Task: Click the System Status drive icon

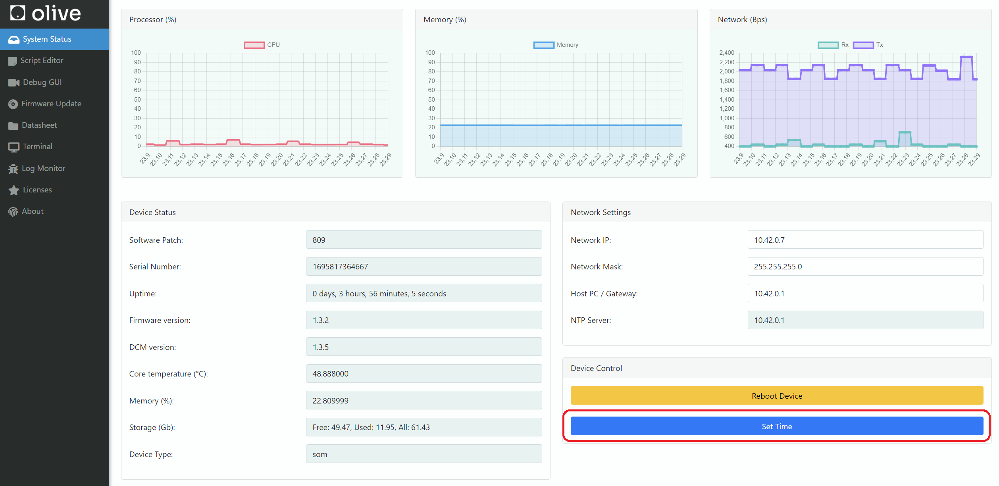Action: pyautogui.click(x=14, y=39)
